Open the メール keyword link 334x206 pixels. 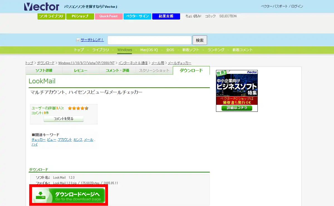coord(89,140)
